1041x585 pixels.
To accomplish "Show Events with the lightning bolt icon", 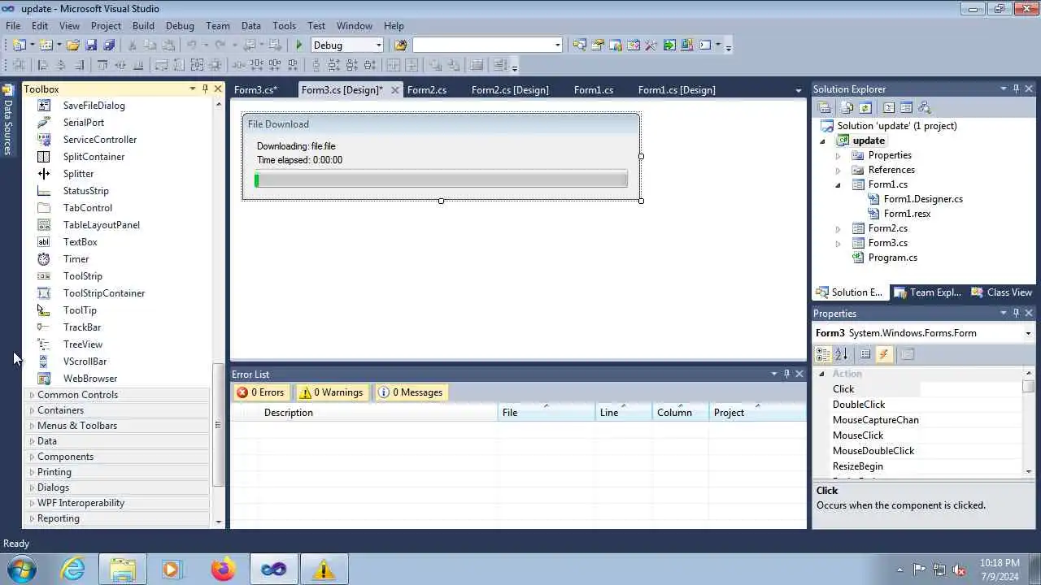I will (x=884, y=354).
